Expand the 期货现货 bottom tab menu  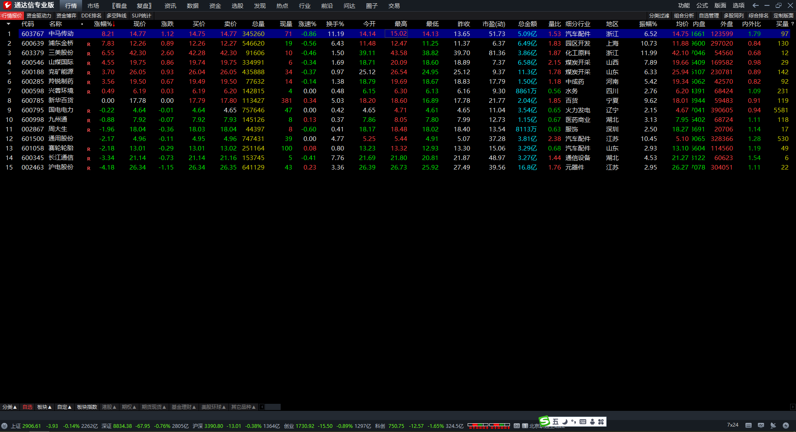[154, 407]
